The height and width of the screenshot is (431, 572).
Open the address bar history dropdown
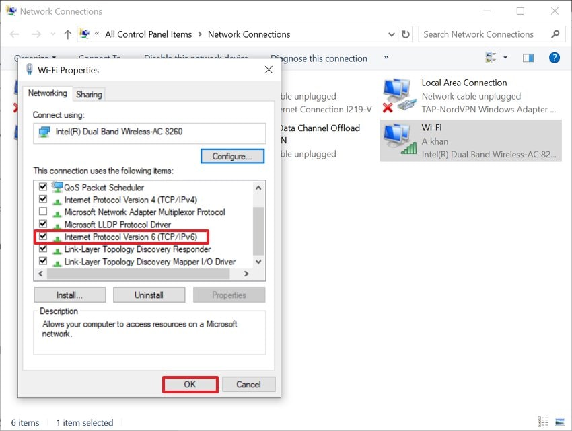click(x=392, y=34)
